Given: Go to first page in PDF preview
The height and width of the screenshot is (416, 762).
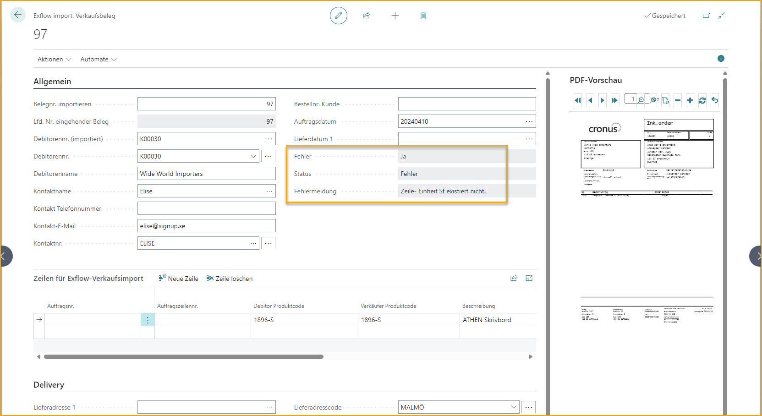Looking at the screenshot, I should tap(578, 100).
